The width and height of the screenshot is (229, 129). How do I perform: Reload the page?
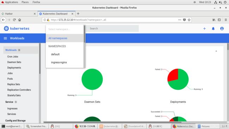[14, 20]
